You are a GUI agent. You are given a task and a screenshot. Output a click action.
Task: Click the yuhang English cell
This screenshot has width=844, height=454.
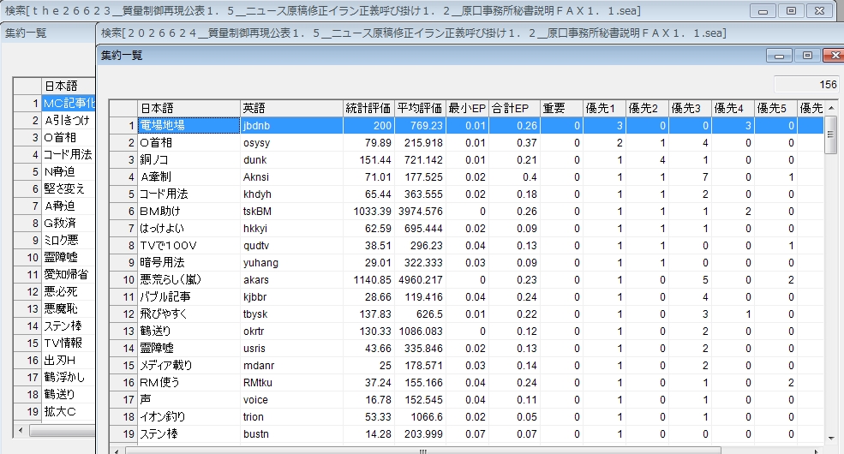(x=291, y=262)
